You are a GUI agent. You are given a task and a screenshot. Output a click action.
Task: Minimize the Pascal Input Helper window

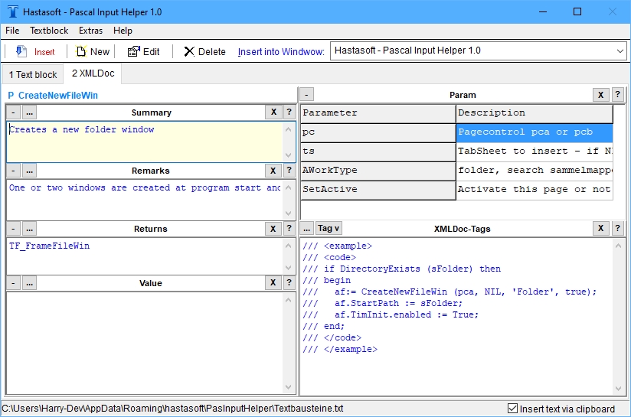click(x=543, y=11)
